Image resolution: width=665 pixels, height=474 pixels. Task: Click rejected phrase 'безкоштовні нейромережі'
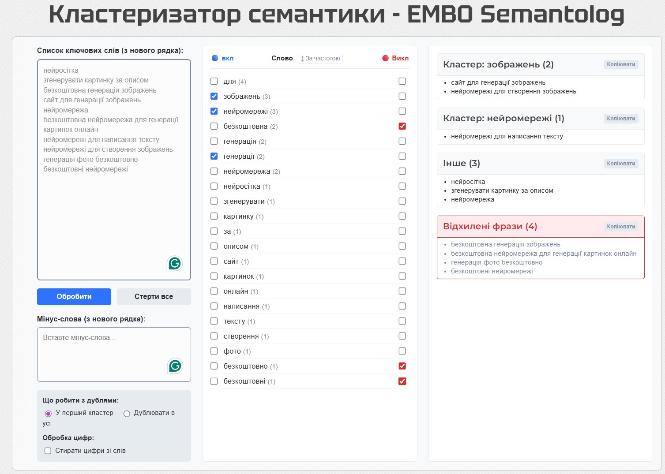492,271
